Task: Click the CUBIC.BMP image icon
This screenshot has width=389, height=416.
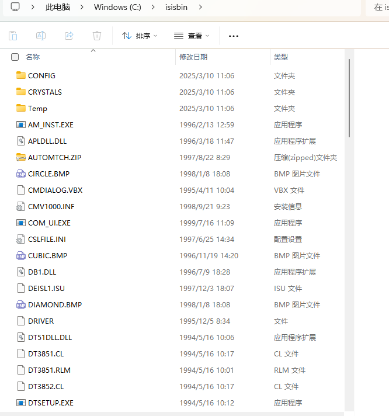Action: pos(21,255)
